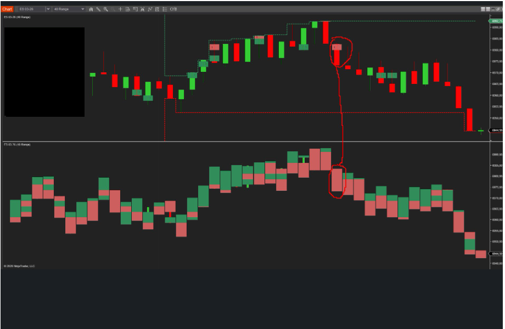Image resolution: width=505 pixels, height=329 pixels.
Task: Click the ES 03-26 (40 Range) panel label
Action: pyautogui.click(x=17, y=18)
